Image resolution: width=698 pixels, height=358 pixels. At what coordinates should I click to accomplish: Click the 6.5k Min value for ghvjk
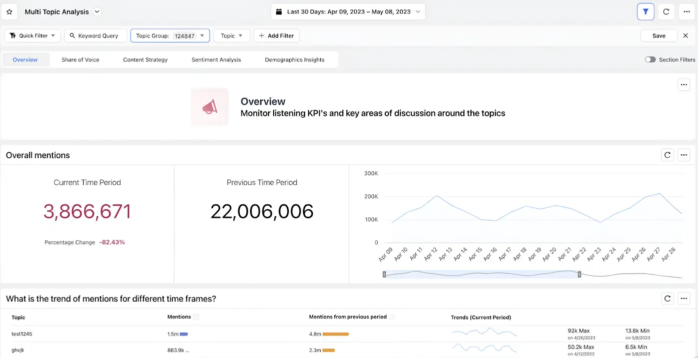click(636, 347)
